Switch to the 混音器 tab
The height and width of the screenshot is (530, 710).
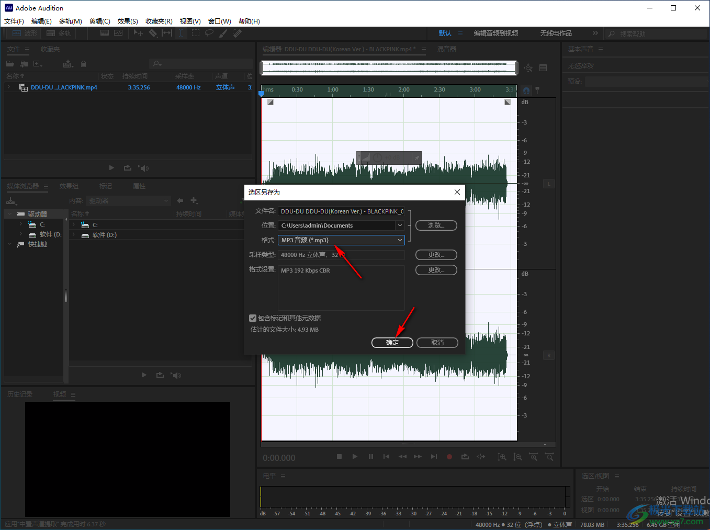click(447, 49)
